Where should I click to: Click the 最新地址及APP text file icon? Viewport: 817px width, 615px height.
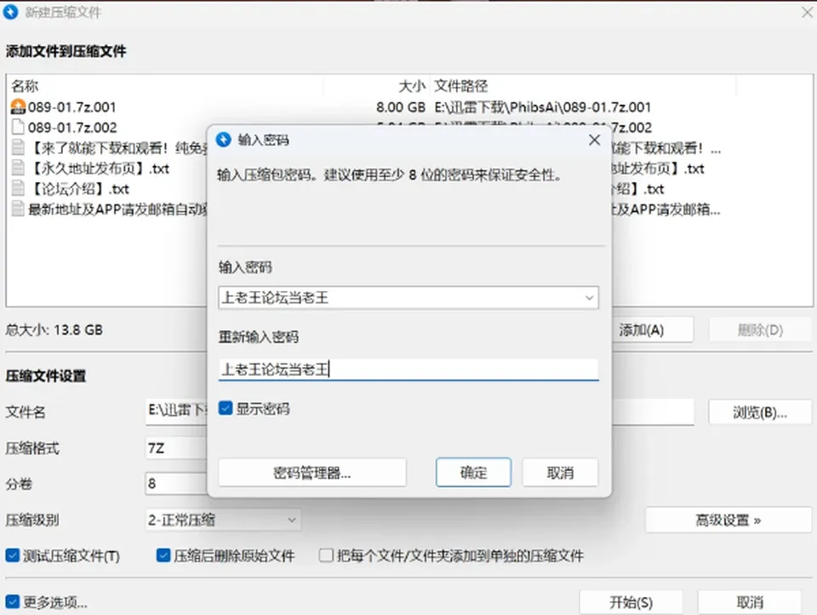[x=18, y=209]
